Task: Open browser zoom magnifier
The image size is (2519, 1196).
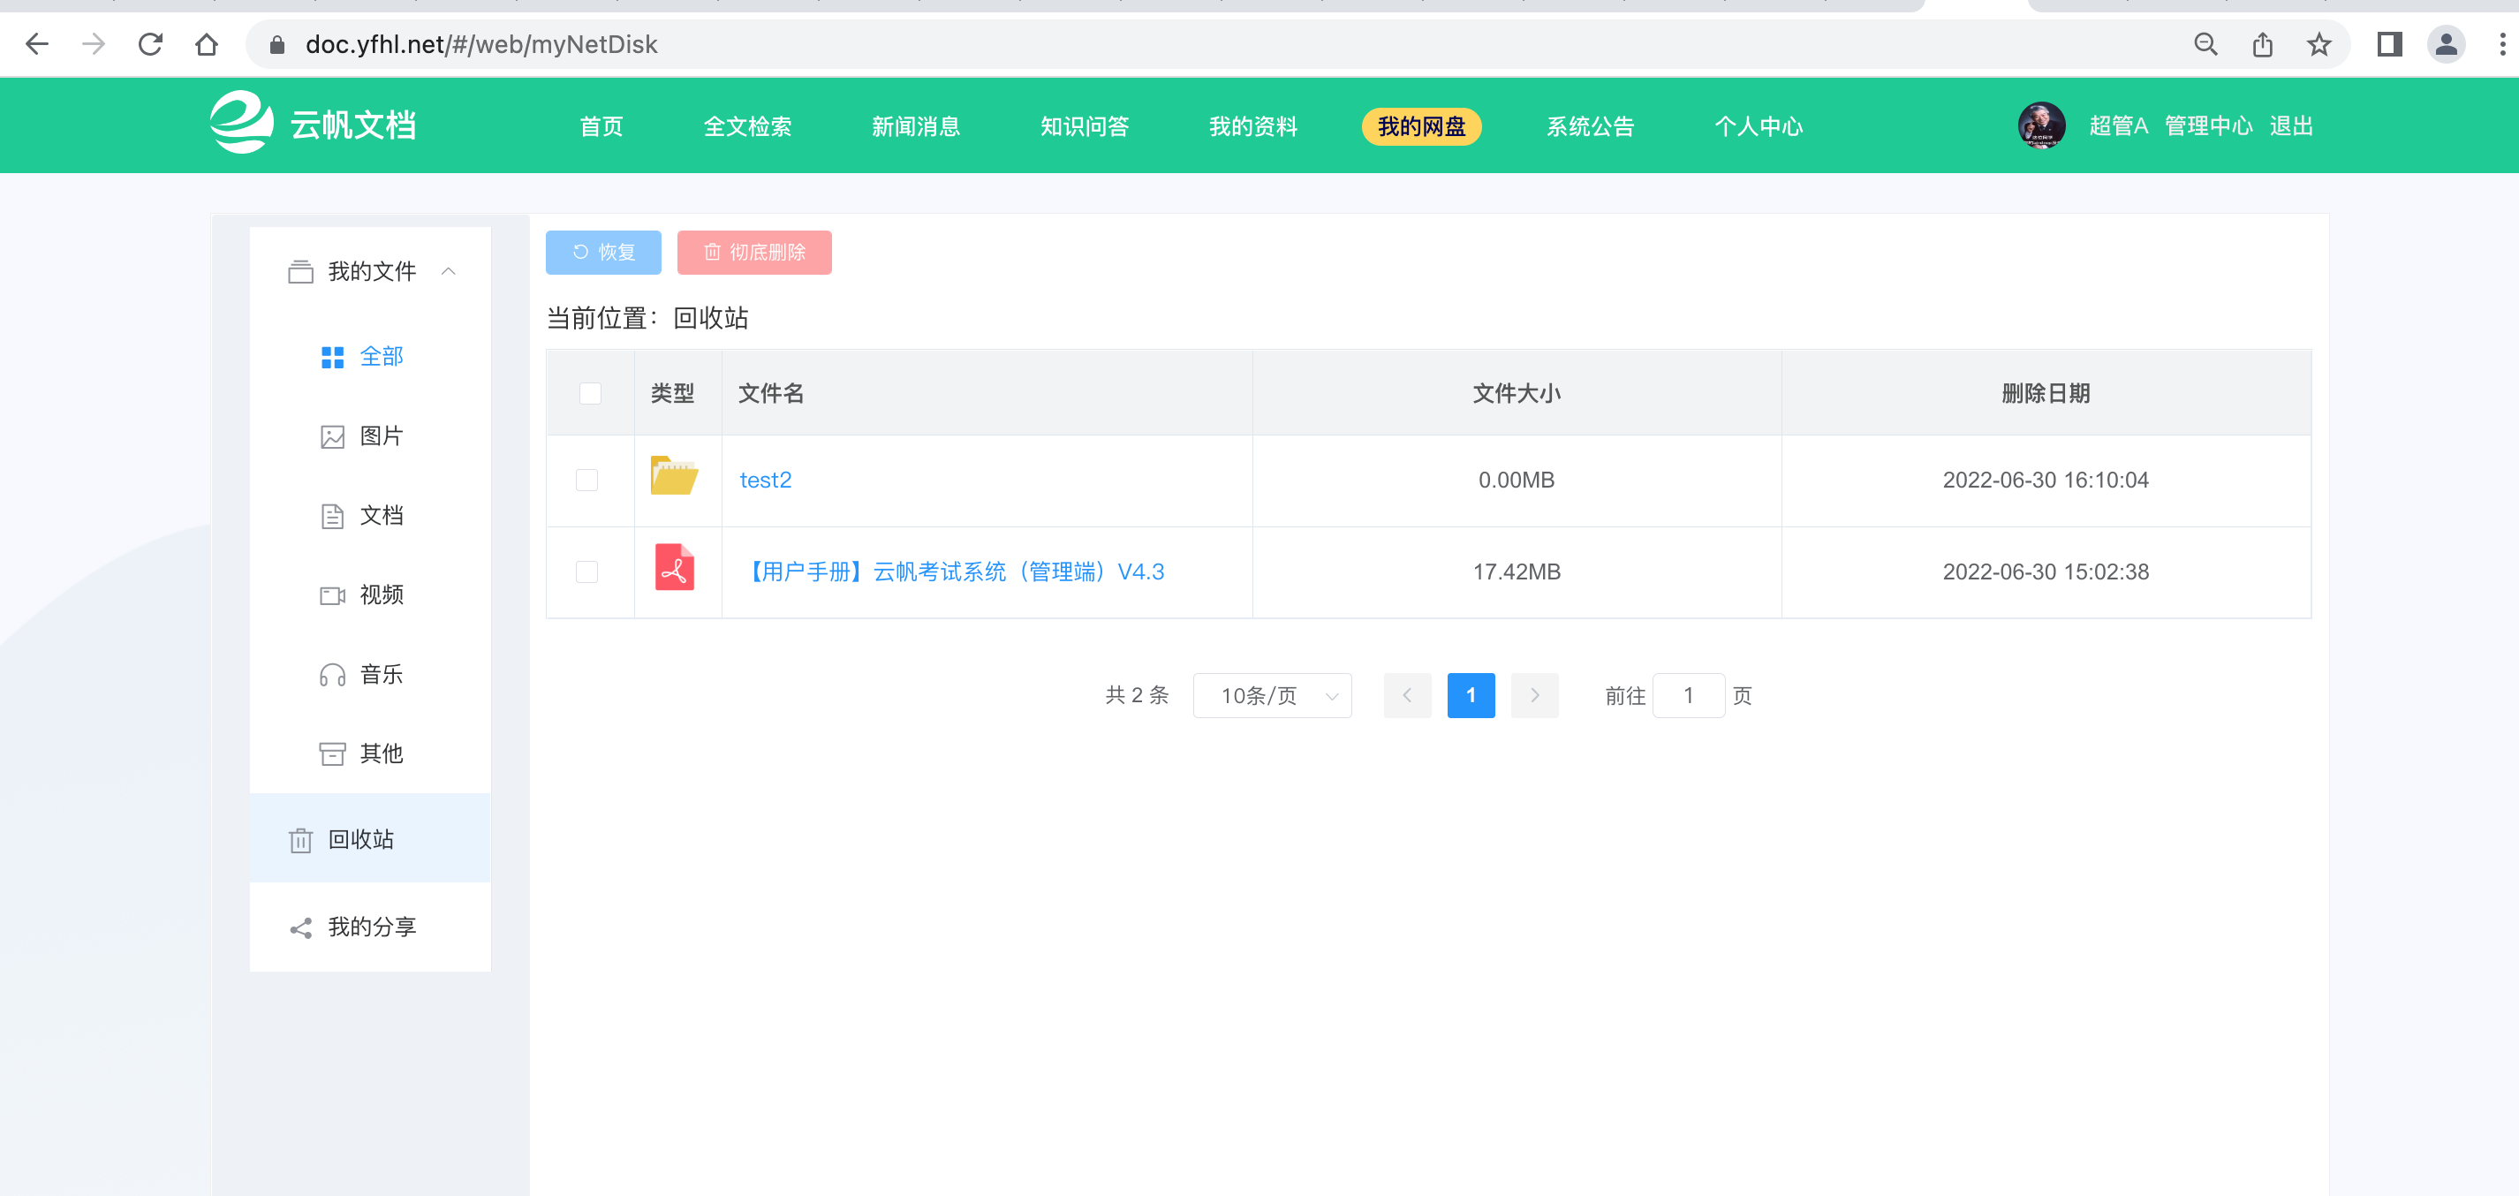Action: coord(2205,44)
